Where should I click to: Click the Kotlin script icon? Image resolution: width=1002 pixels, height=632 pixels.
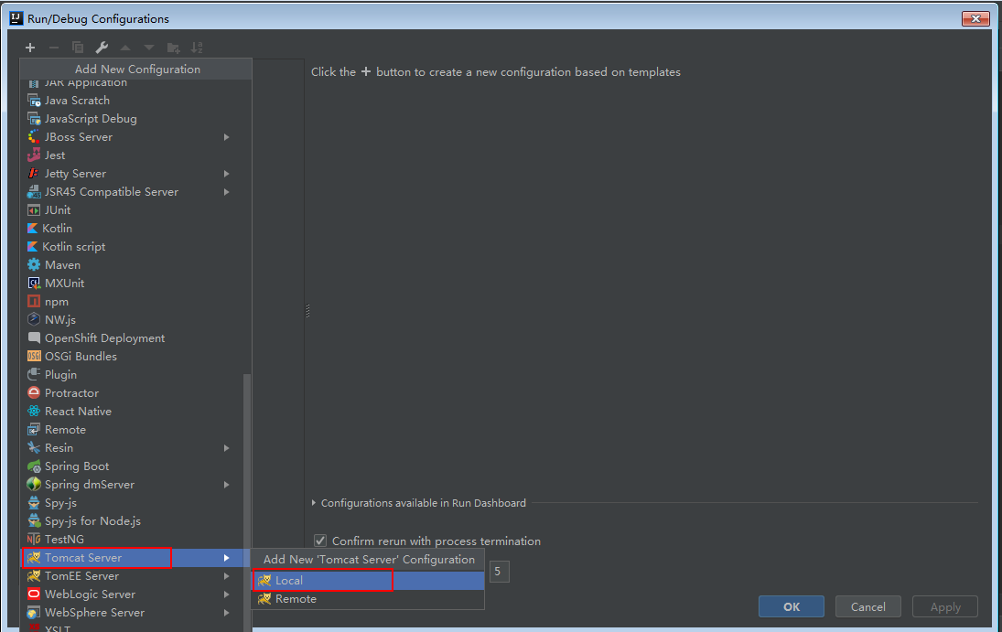[x=33, y=247]
